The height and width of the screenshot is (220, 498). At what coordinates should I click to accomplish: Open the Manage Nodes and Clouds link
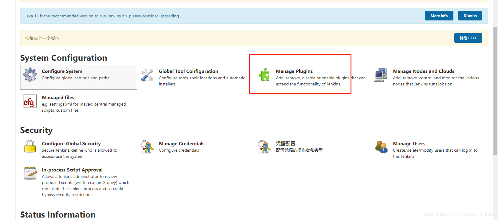(x=423, y=71)
